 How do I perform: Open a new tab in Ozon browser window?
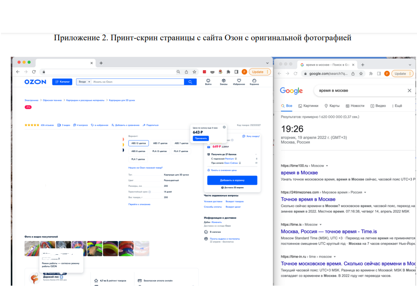[101, 63]
